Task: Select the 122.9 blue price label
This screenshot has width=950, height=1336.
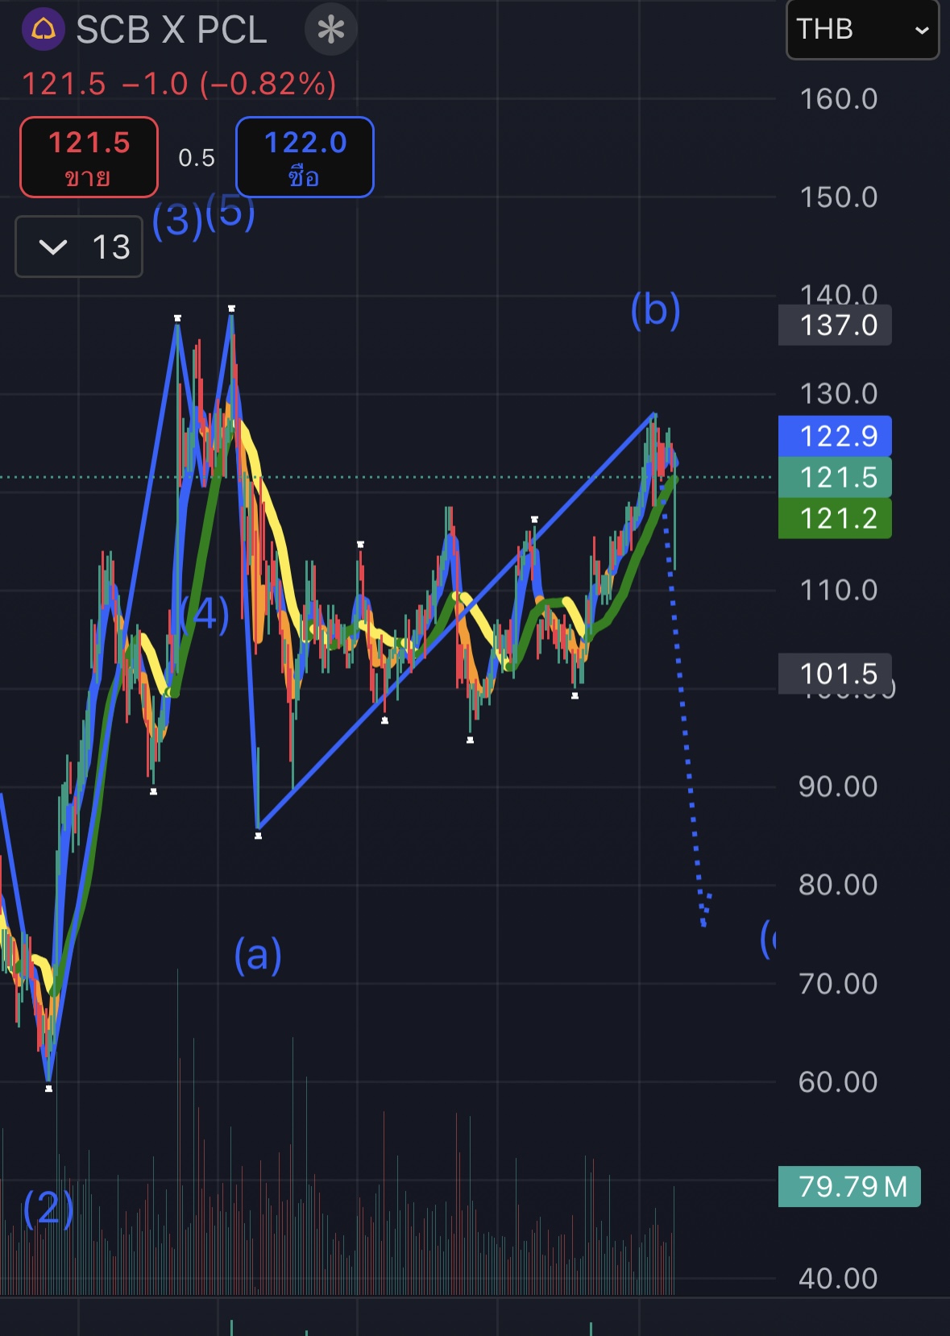Action: pos(835,436)
